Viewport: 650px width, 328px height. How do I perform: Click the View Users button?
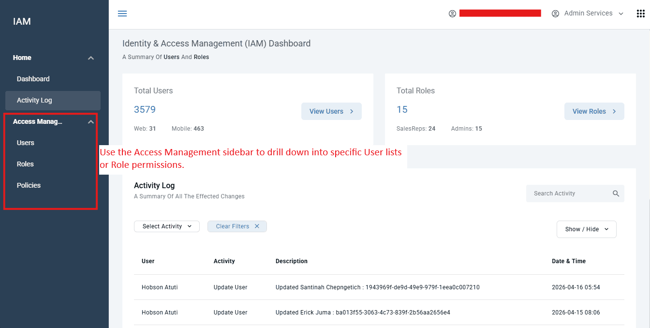click(331, 111)
